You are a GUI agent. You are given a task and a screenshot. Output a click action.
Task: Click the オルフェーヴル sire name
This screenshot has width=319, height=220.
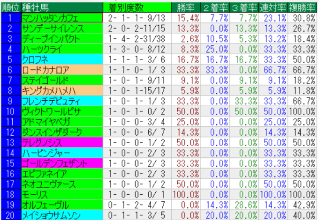pos(62,205)
